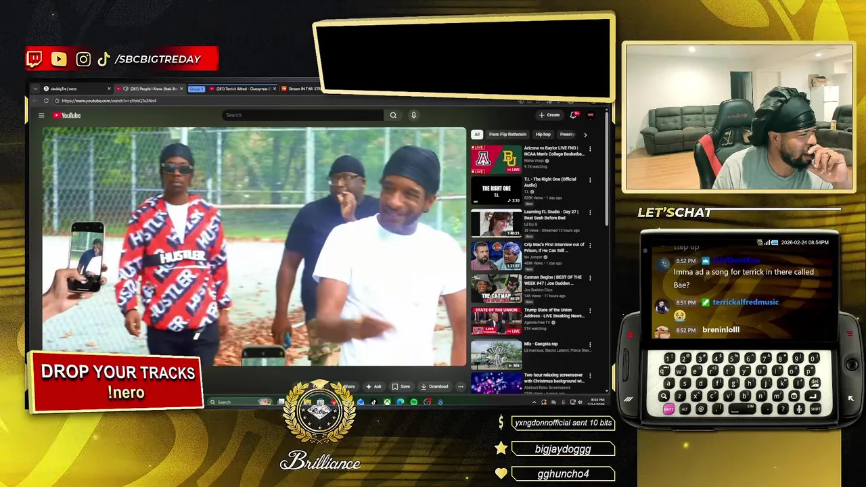Open options menu for Learning FL Studio video
866x487 pixels.
pyautogui.click(x=590, y=213)
